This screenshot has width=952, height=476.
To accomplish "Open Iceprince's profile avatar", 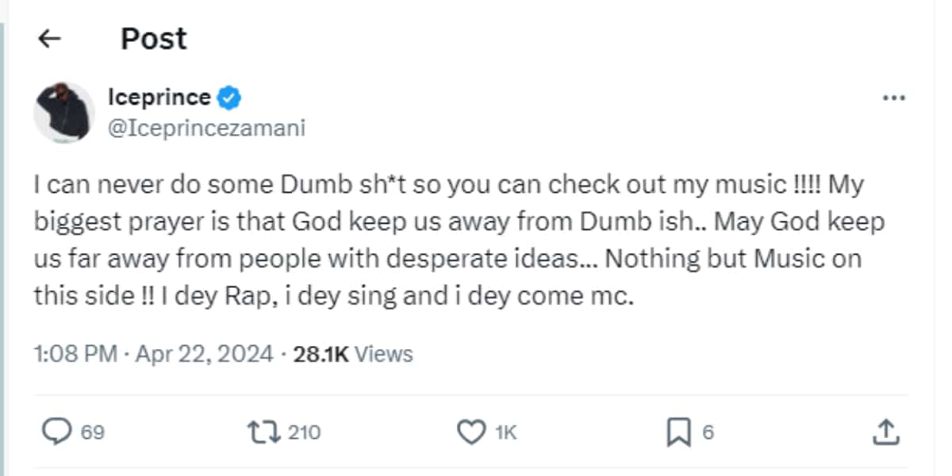I will pos(64,113).
